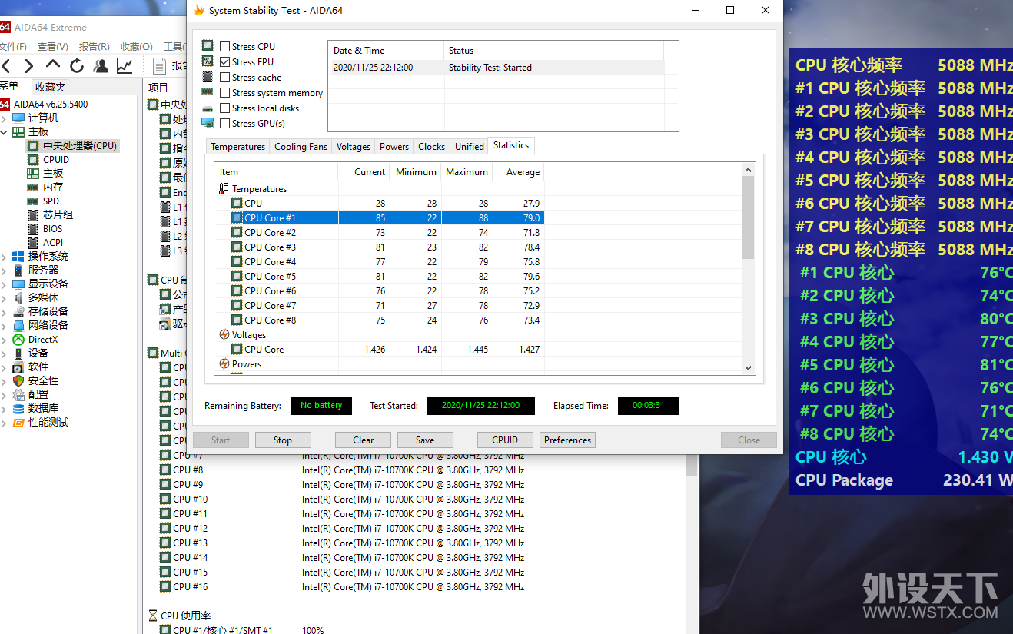Stop the stability test
Screen dimensions: 1013x634
coord(283,440)
